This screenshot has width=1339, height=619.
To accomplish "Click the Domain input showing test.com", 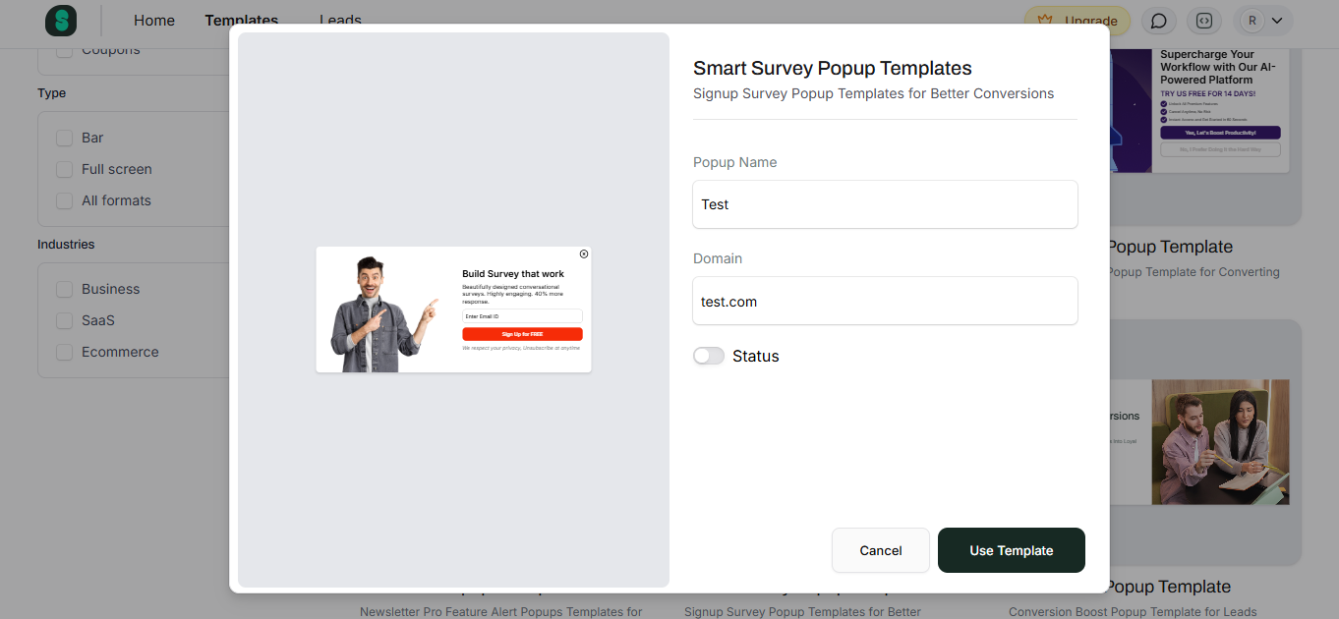I will click(884, 301).
